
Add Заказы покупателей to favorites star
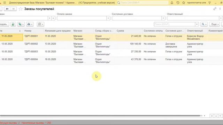[21, 9]
